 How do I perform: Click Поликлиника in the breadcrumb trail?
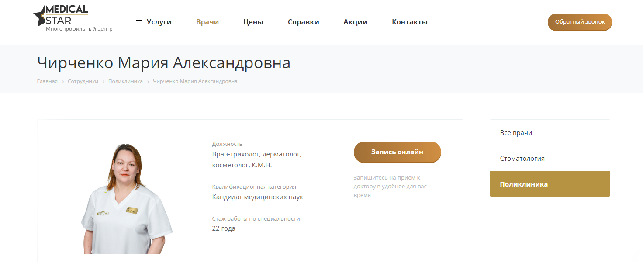point(125,81)
